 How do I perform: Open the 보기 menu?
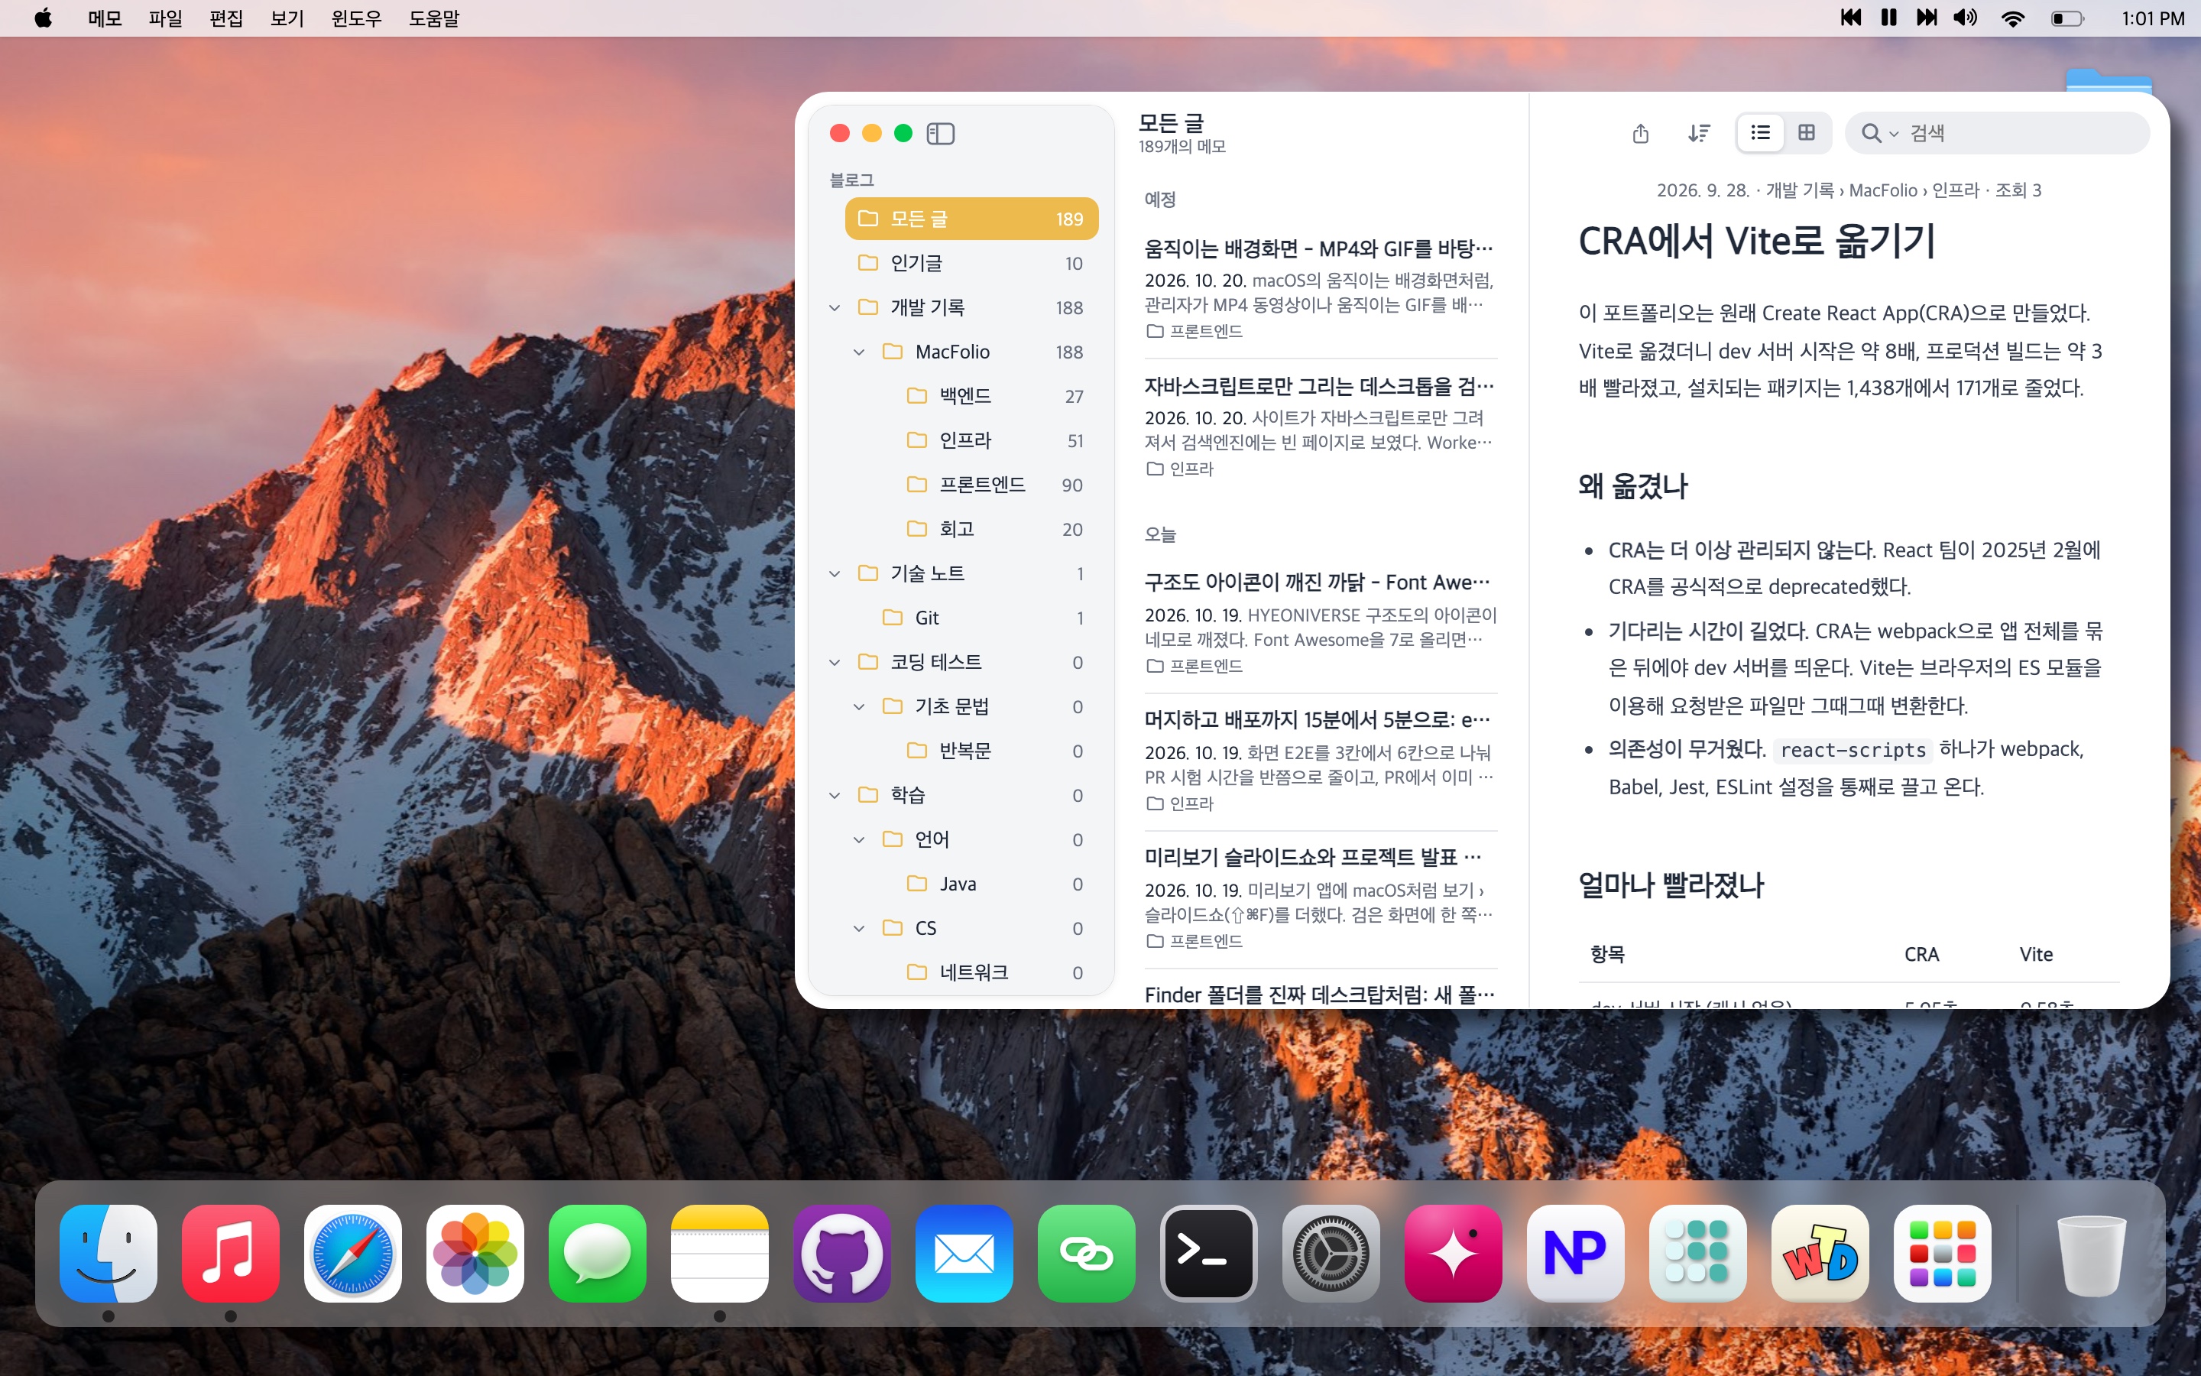[287, 18]
